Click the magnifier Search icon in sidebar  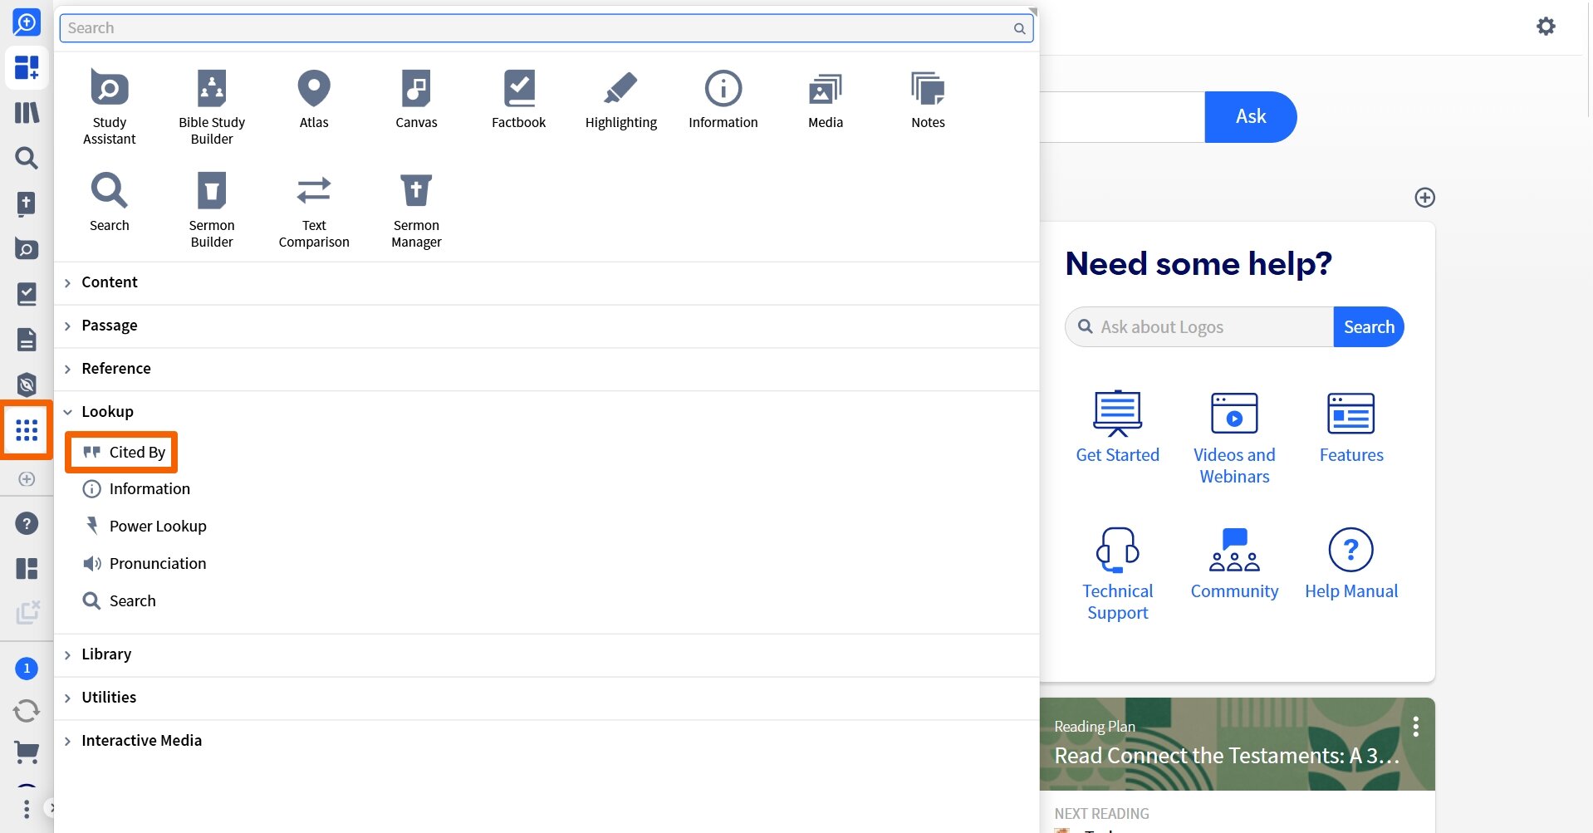click(x=27, y=158)
